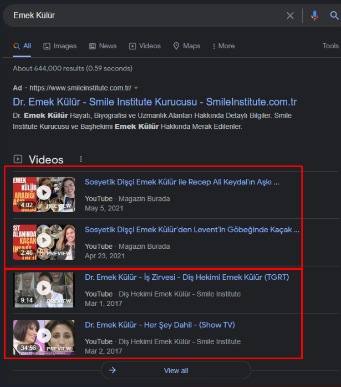Expand the ad URL dropdown arrow

(136, 88)
